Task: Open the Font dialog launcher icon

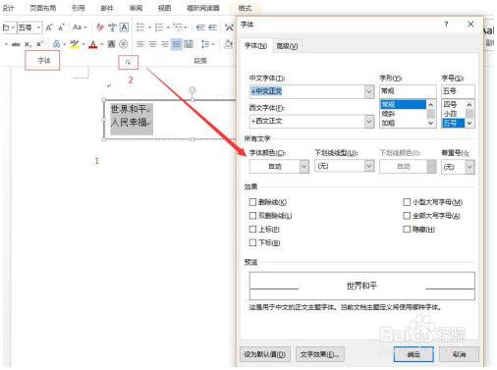Action: [128, 62]
